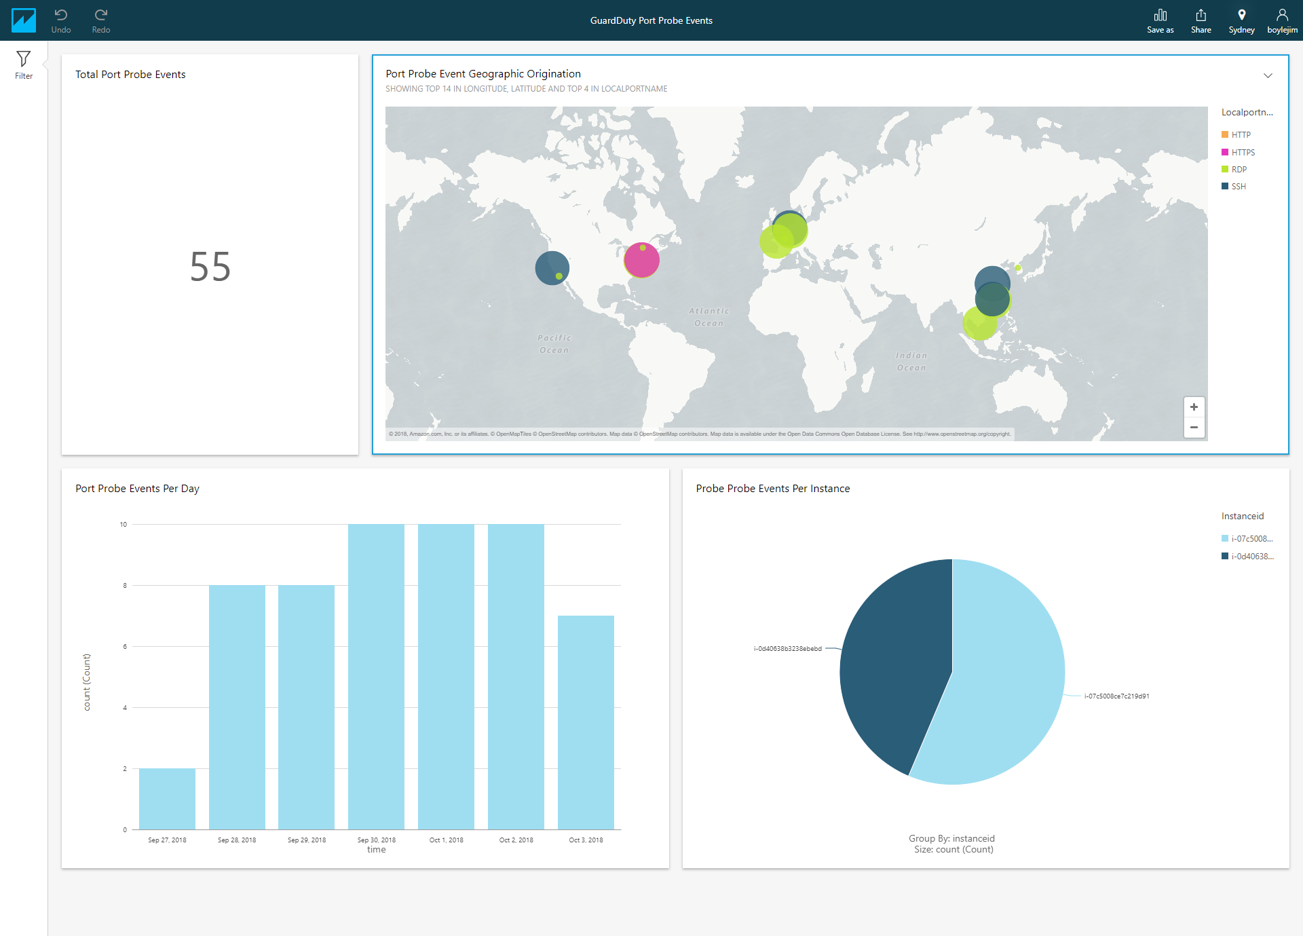Redo the last dashboard change

click(x=100, y=20)
